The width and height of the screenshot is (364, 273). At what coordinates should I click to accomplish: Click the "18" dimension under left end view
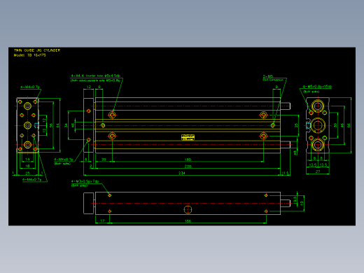pyautogui.click(x=27, y=166)
